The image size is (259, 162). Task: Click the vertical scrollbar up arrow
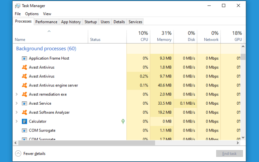pos(243,47)
